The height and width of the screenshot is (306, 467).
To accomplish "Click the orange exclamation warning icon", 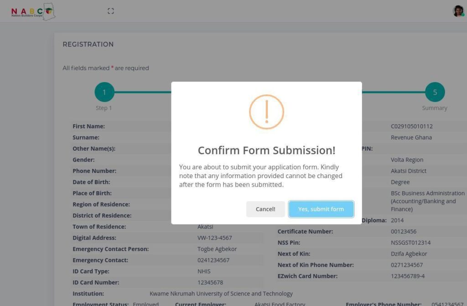I will pos(266,112).
